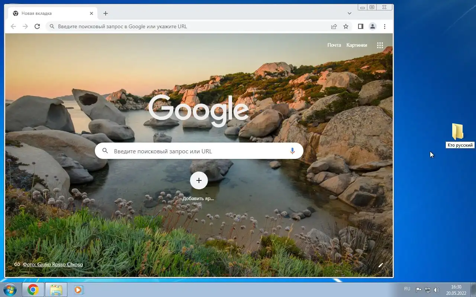The width and height of the screenshot is (476, 297).
Task: Click the Google search input field
Action: tap(199, 151)
